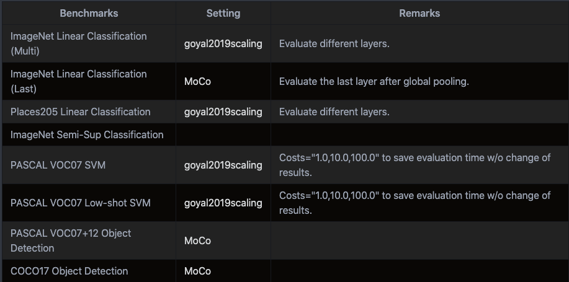Click "Evaluate different layers" in the Places205 row
Image resolution: width=569 pixels, height=282 pixels.
tap(334, 112)
